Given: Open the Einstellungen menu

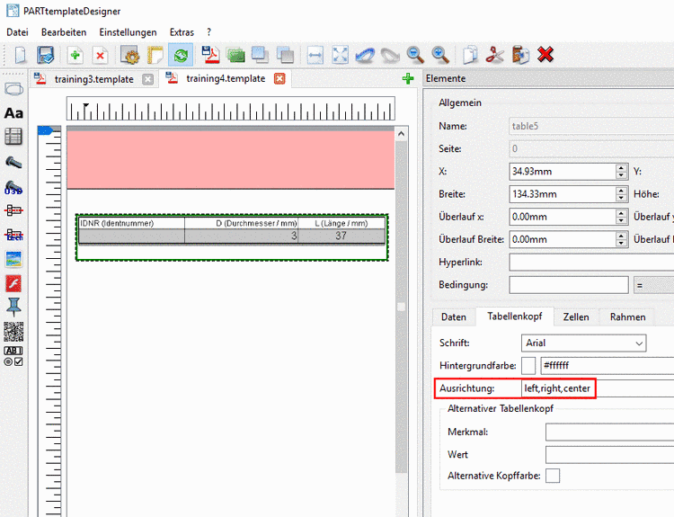Looking at the screenshot, I should 128,32.
